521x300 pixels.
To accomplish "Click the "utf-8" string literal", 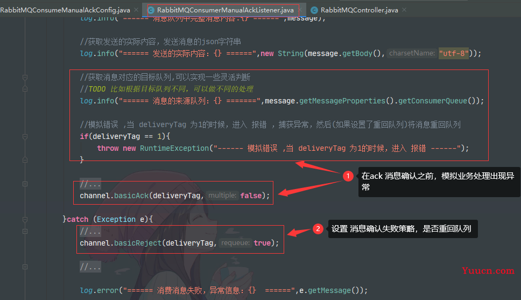I will point(454,53).
